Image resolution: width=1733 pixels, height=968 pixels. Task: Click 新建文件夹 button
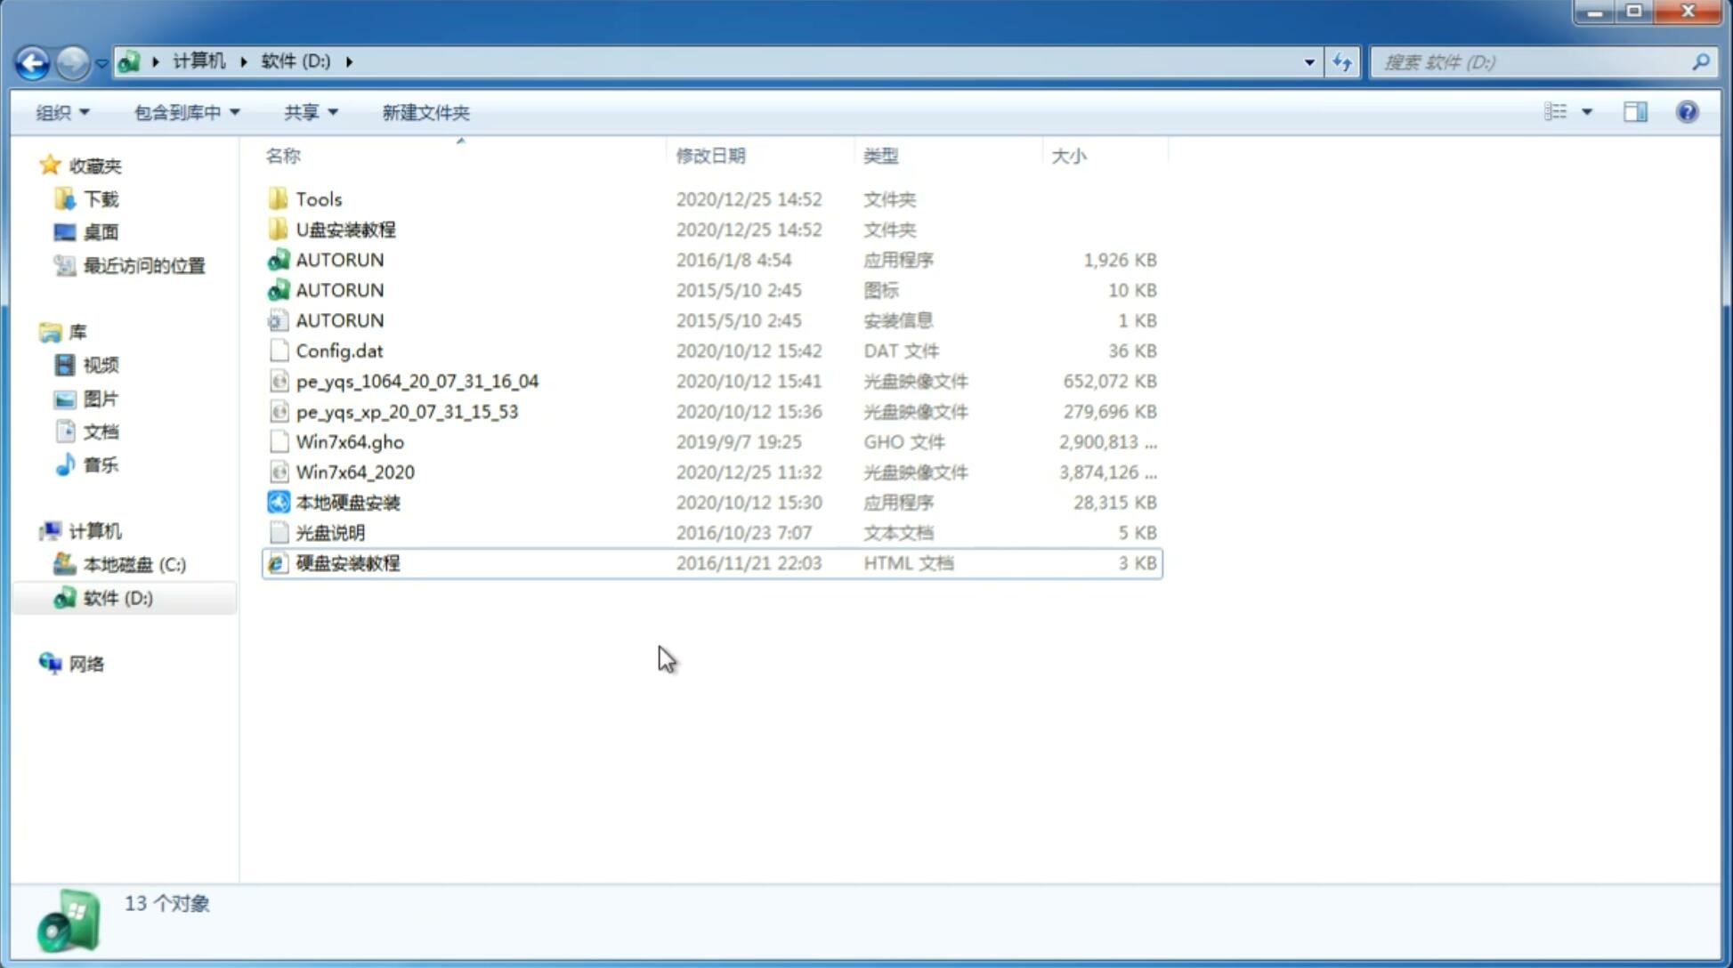coord(425,110)
